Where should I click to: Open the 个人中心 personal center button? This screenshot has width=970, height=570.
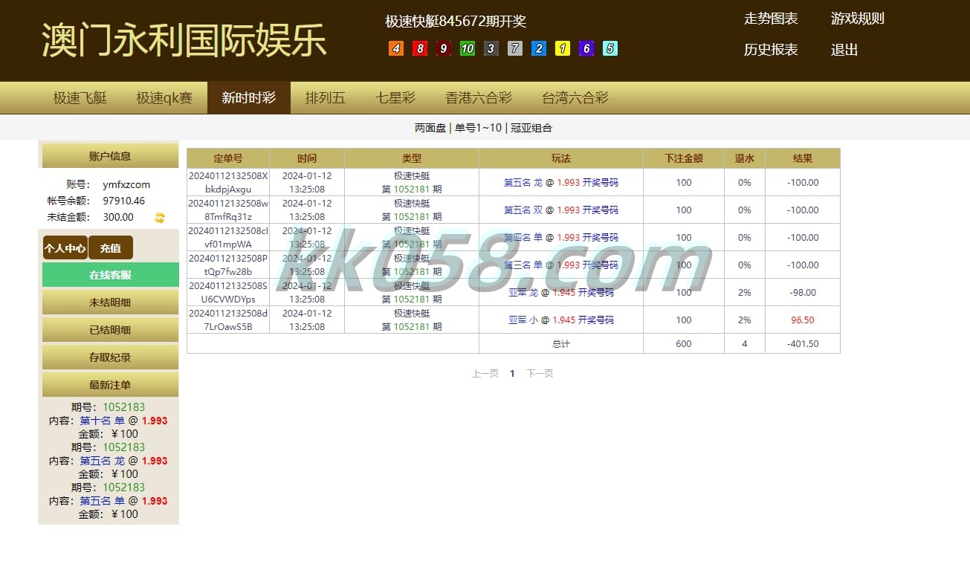[x=65, y=248]
